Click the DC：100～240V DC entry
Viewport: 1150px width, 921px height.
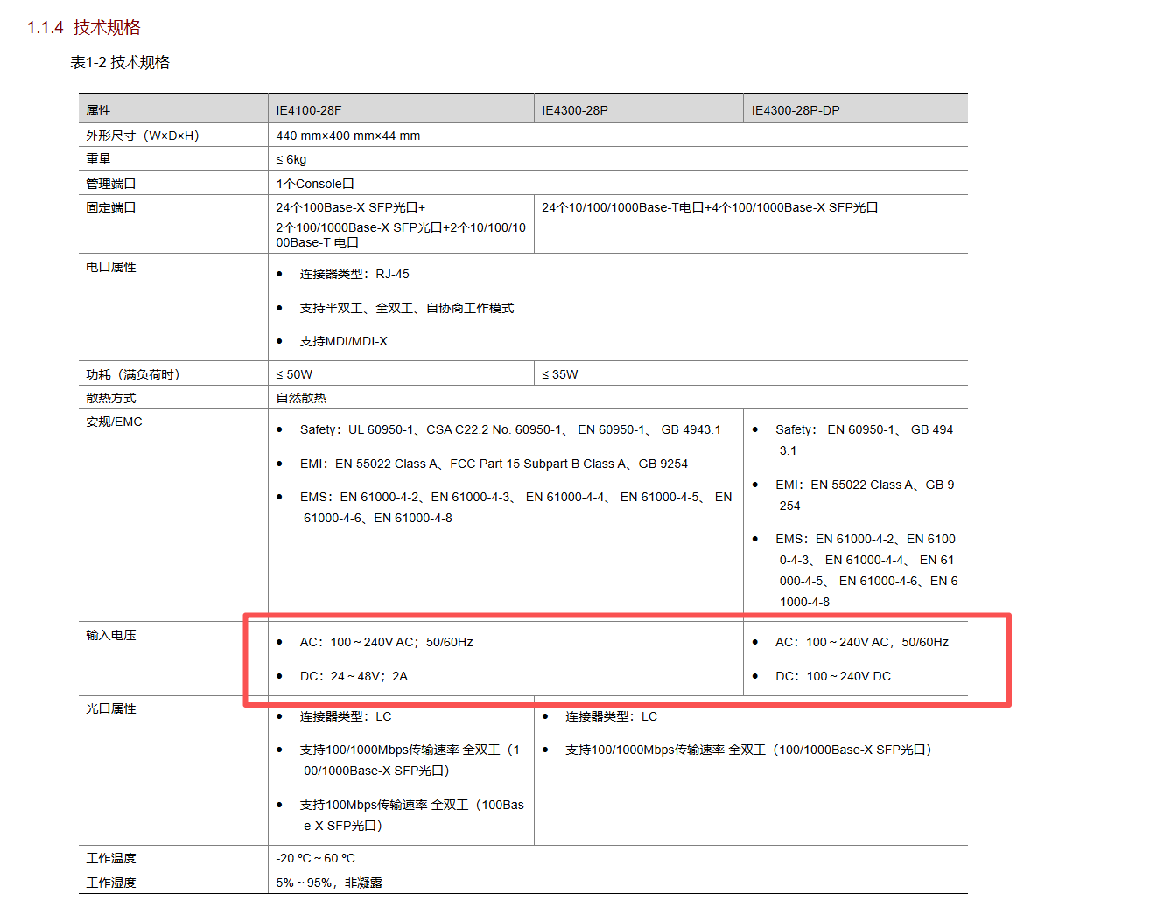pos(833,676)
